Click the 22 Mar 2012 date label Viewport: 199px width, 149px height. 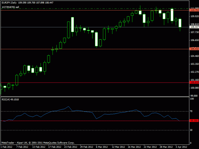pyautogui.click(x=150, y=147)
